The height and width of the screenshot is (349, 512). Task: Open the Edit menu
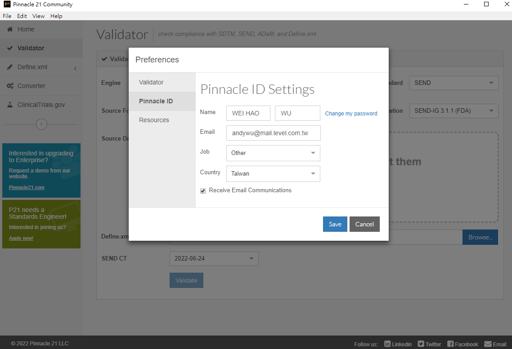tap(22, 16)
